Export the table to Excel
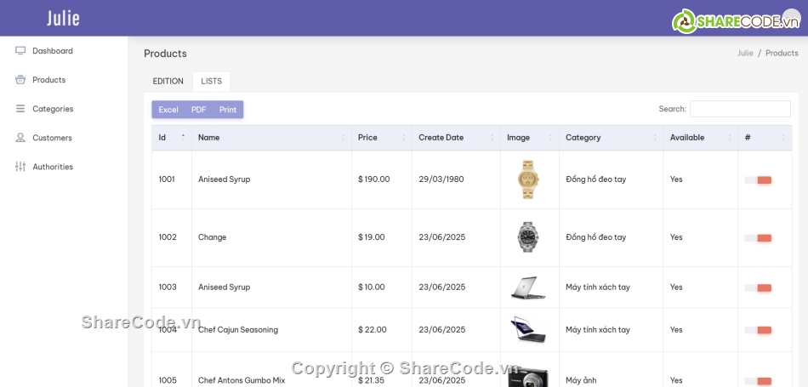The height and width of the screenshot is (387, 808). [x=168, y=109]
